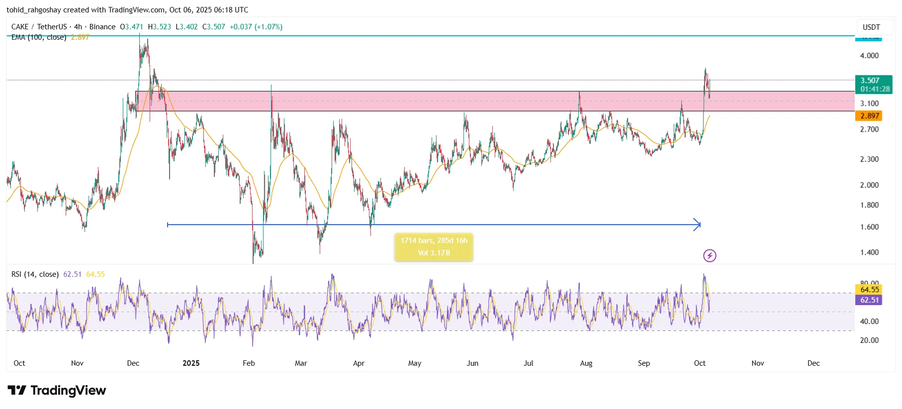
Task: Click the blue date range arrowhead
Action: pos(697,225)
